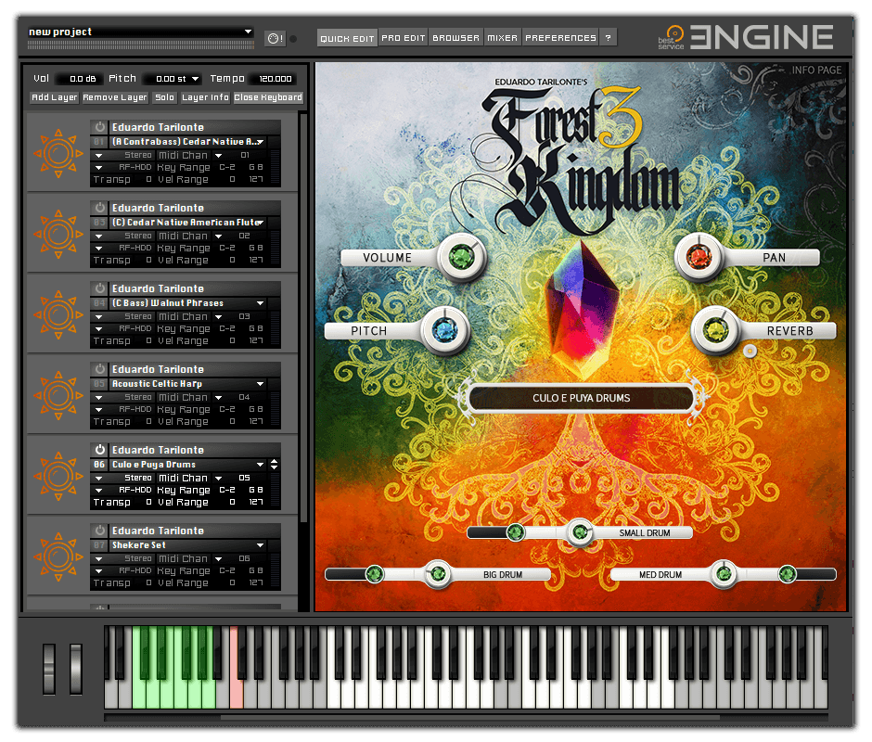Click sun icon of Culo e Puya Drums layer
Screen dimensions: 872x742
tap(58, 476)
